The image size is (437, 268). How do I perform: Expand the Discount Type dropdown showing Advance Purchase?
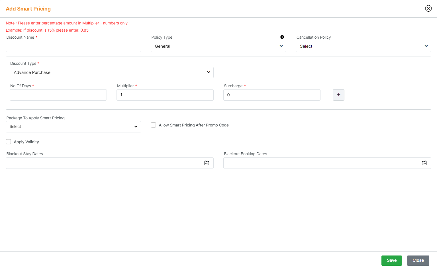[111, 72]
